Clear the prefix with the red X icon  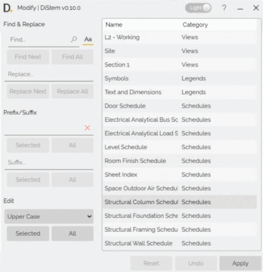87,128
